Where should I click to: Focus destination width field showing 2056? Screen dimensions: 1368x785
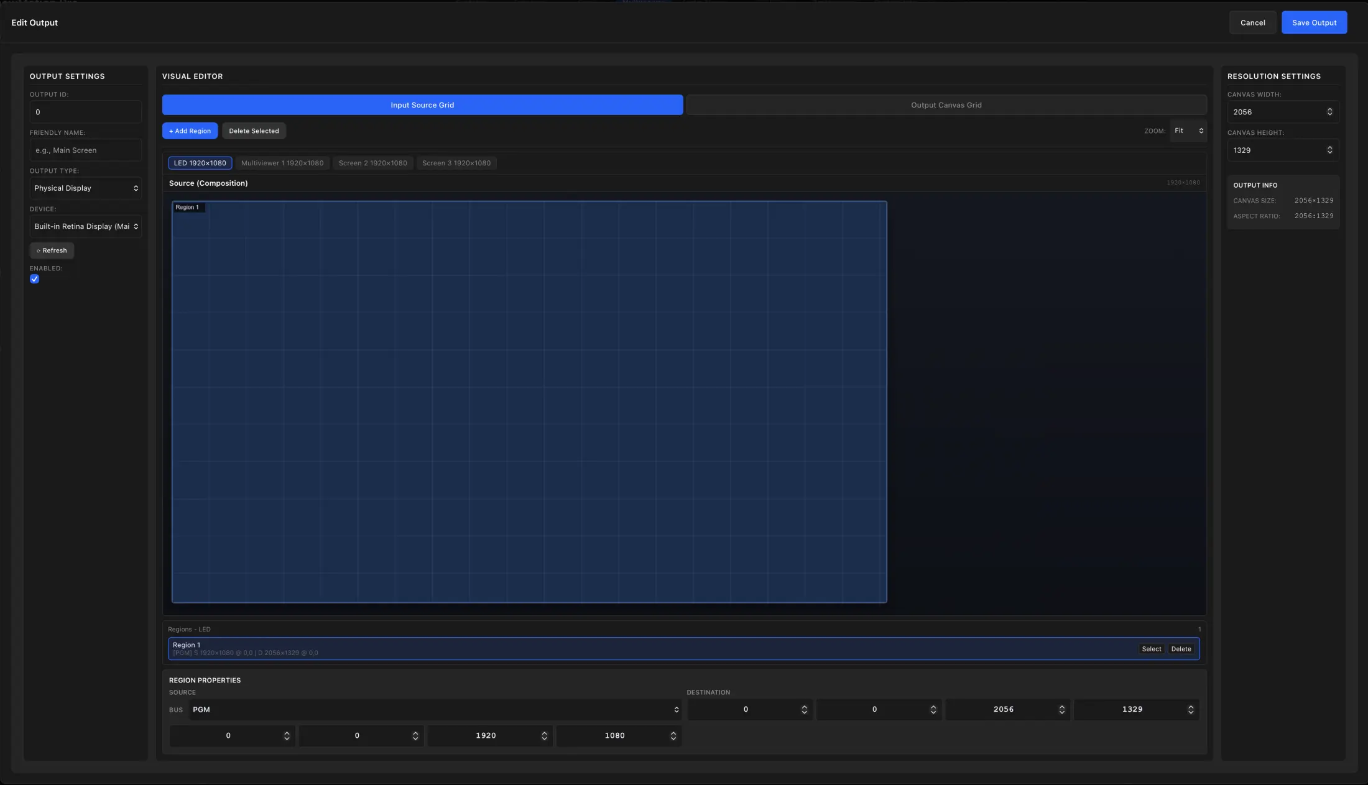1007,709
